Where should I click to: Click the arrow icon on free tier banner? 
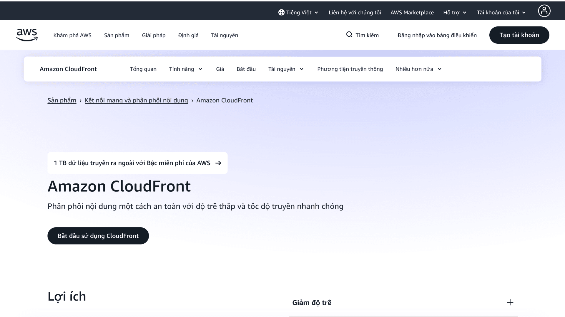(x=218, y=163)
